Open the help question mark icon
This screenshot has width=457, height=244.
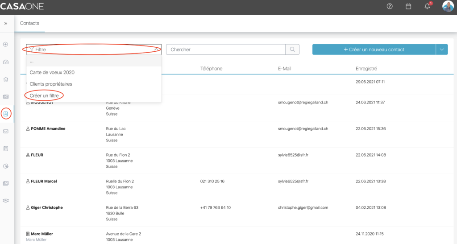tap(390, 6)
